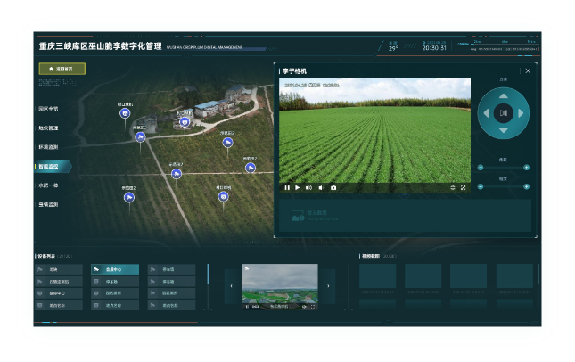Select the highlighted 智能监控 menu item
575x362 pixels.
[53, 166]
